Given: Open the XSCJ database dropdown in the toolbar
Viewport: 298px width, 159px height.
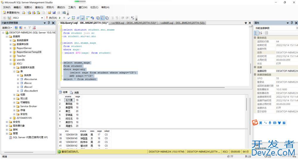Looking at the screenshot, I should 42,18.
